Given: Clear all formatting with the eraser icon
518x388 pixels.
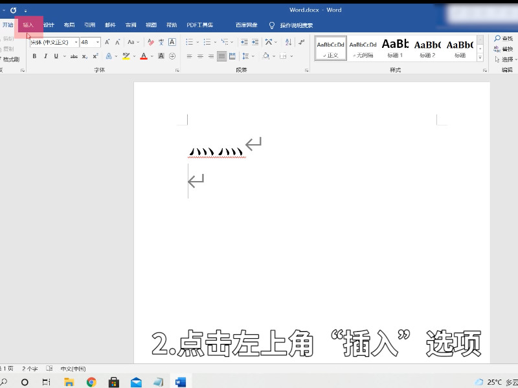Looking at the screenshot, I should [151, 42].
